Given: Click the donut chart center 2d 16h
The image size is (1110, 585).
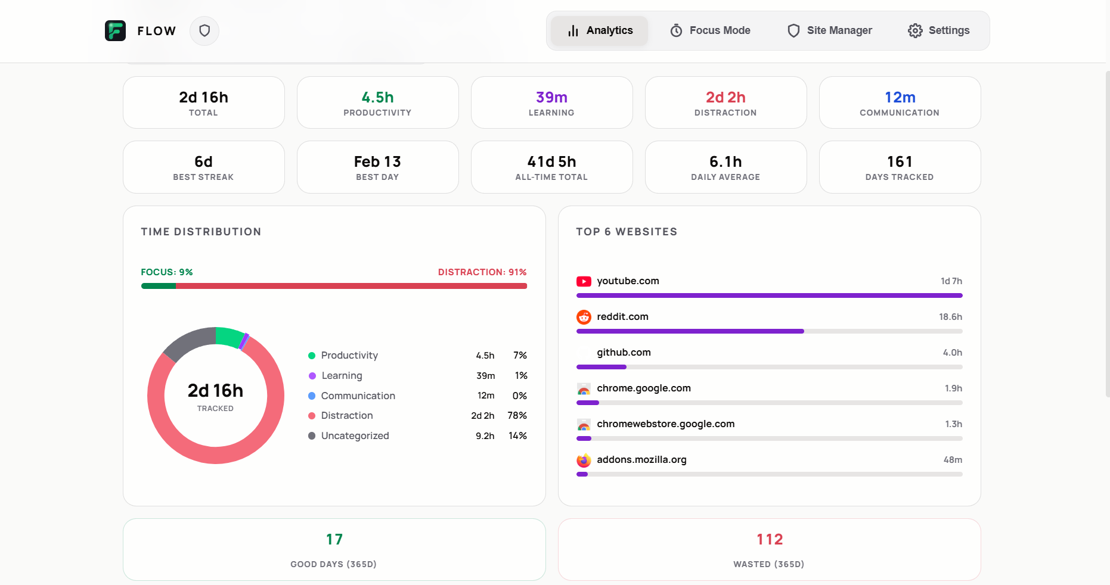Looking at the screenshot, I should point(215,391).
